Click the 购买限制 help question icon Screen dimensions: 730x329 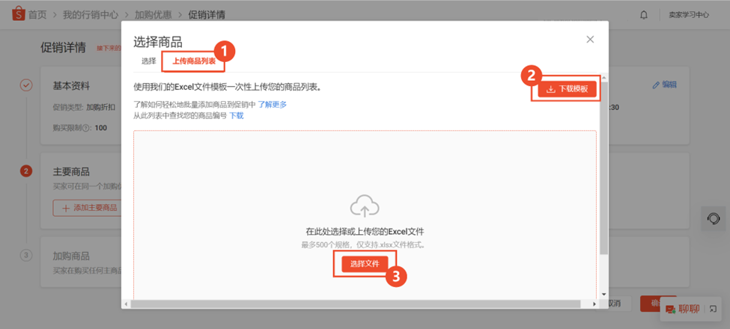[x=87, y=128]
